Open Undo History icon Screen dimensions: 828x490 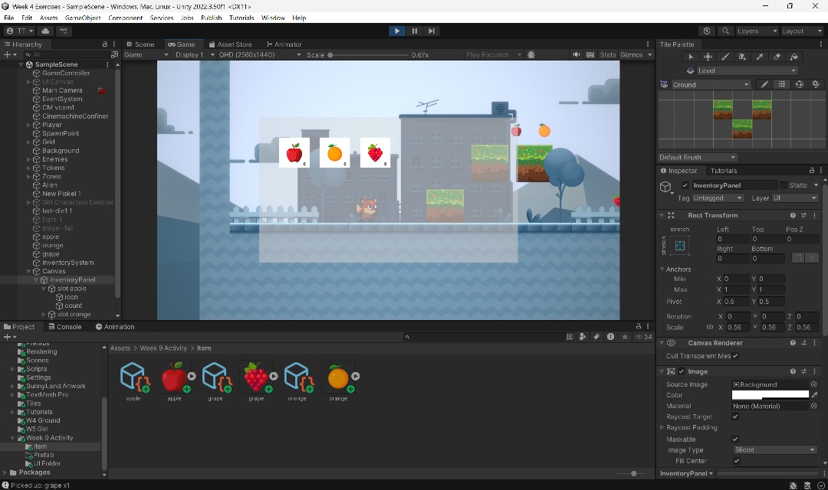[x=707, y=31]
